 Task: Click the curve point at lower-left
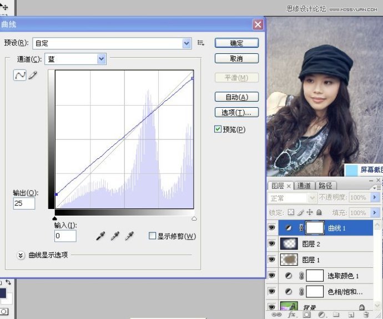point(56,195)
